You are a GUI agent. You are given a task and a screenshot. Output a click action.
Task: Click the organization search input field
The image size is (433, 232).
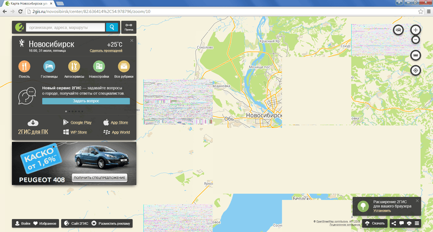[x=64, y=27]
